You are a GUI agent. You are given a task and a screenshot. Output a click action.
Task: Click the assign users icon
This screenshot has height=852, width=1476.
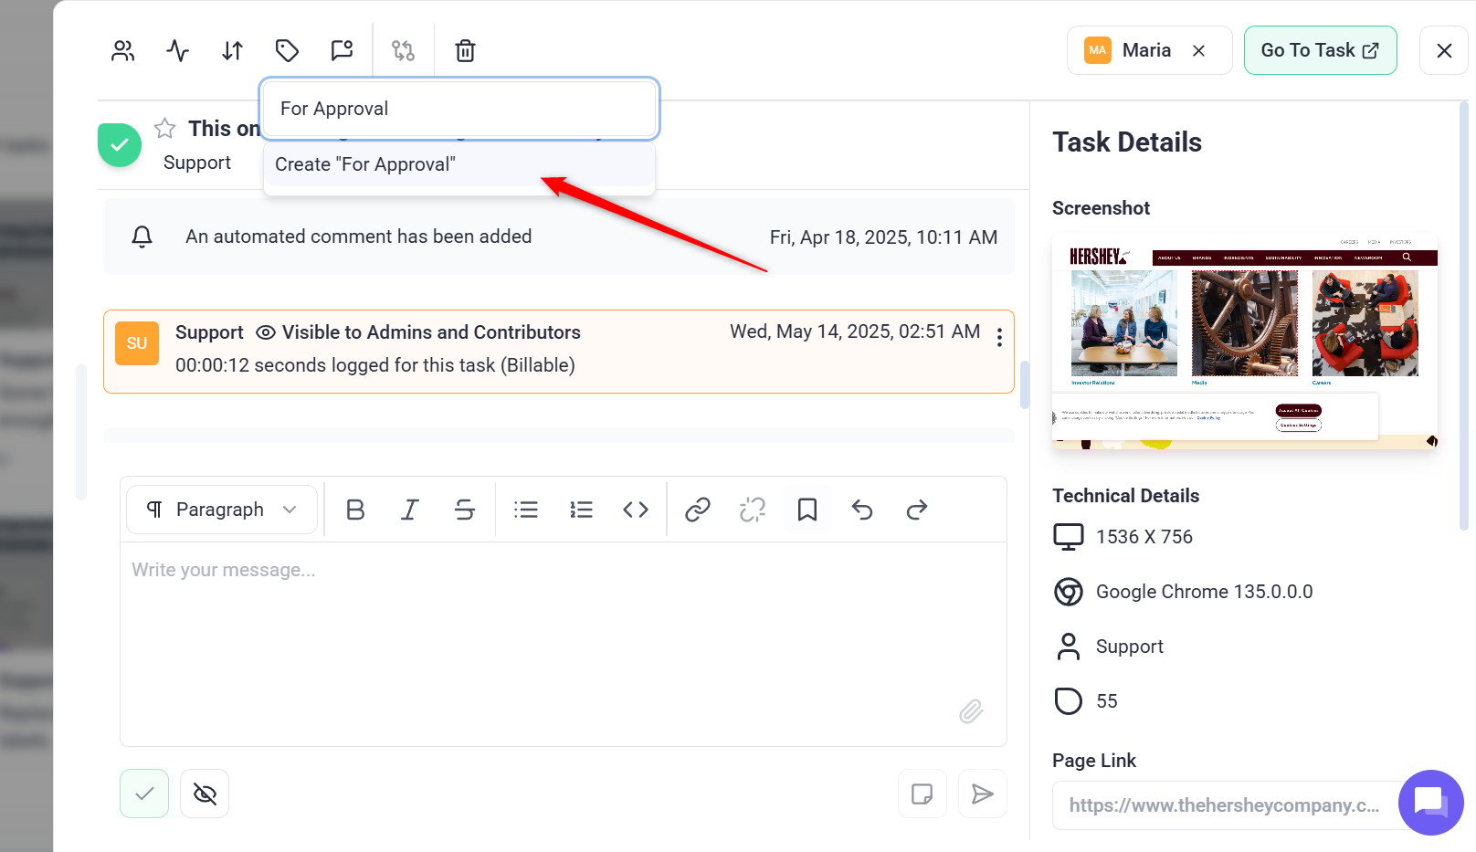(123, 51)
